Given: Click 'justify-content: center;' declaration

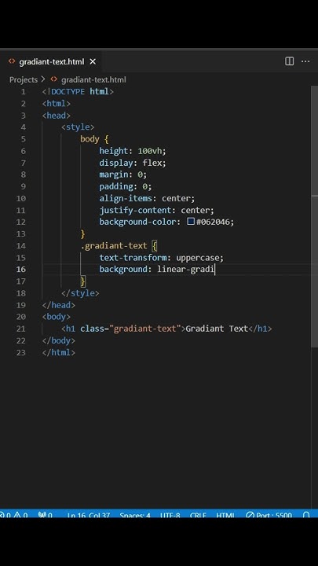Looking at the screenshot, I should [x=157, y=210].
